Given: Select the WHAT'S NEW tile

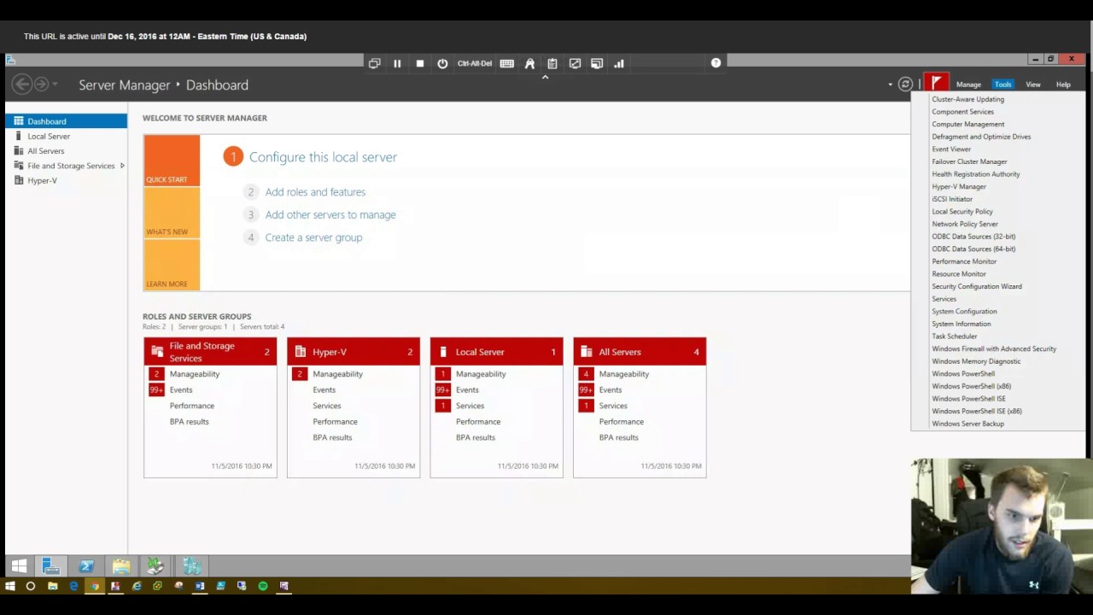Looking at the screenshot, I should coord(172,213).
